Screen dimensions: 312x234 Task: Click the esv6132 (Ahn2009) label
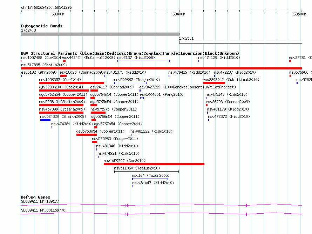coord(39,72)
